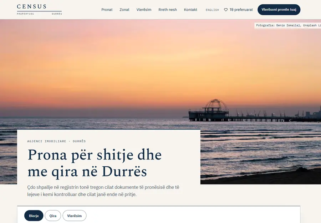Click the Vlerësoni pronën tuaj button

click(x=279, y=10)
